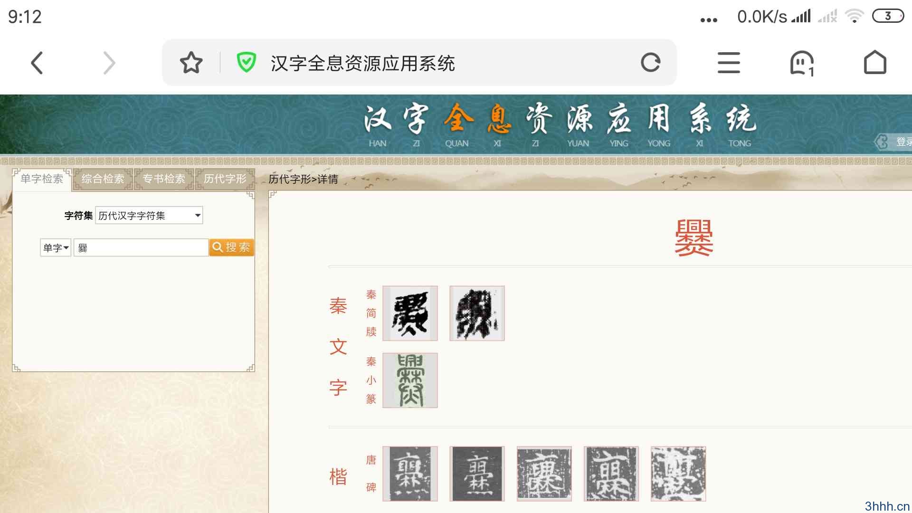Tap the address bar page title
This screenshot has height=513, width=912.
[x=362, y=63]
